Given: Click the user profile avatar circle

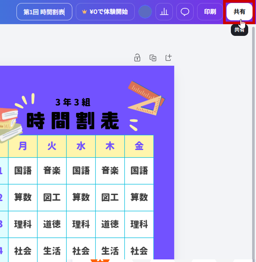Looking at the screenshot, I should pos(145,12).
